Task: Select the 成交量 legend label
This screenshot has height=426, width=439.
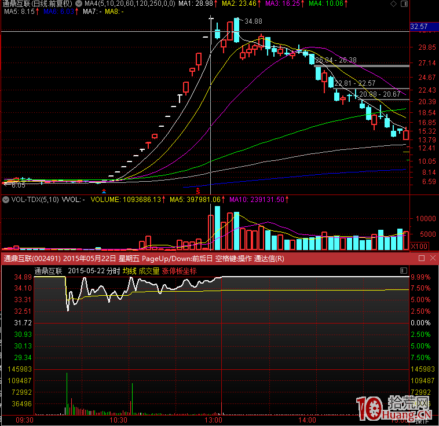Action: tap(149, 271)
